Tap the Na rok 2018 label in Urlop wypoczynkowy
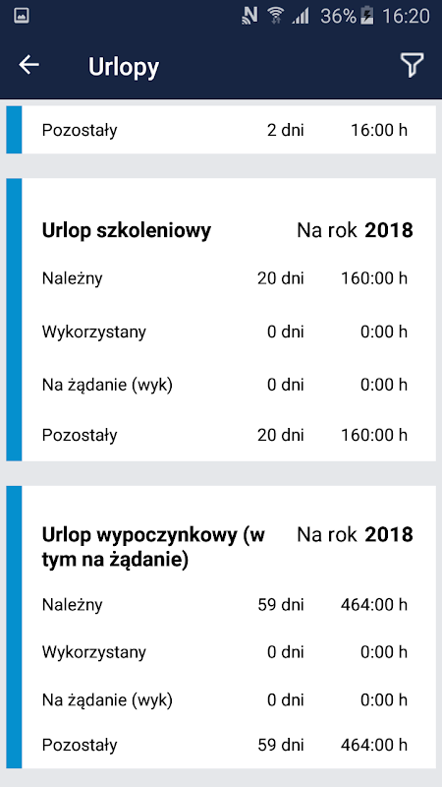The width and height of the screenshot is (442, 787). click(x=355, y=535)
